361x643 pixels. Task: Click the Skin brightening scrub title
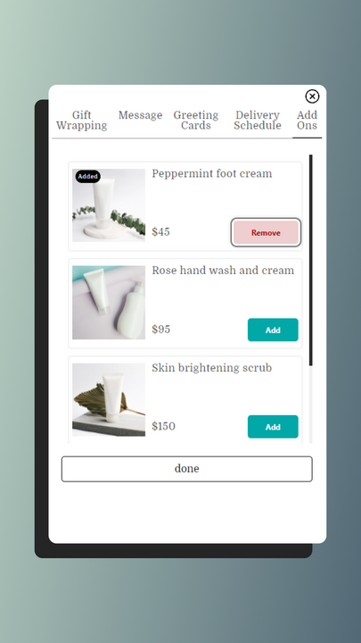(211, 368)
